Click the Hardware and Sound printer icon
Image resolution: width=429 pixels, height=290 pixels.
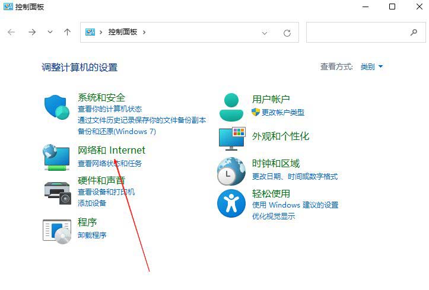click(x=57, y=191)
